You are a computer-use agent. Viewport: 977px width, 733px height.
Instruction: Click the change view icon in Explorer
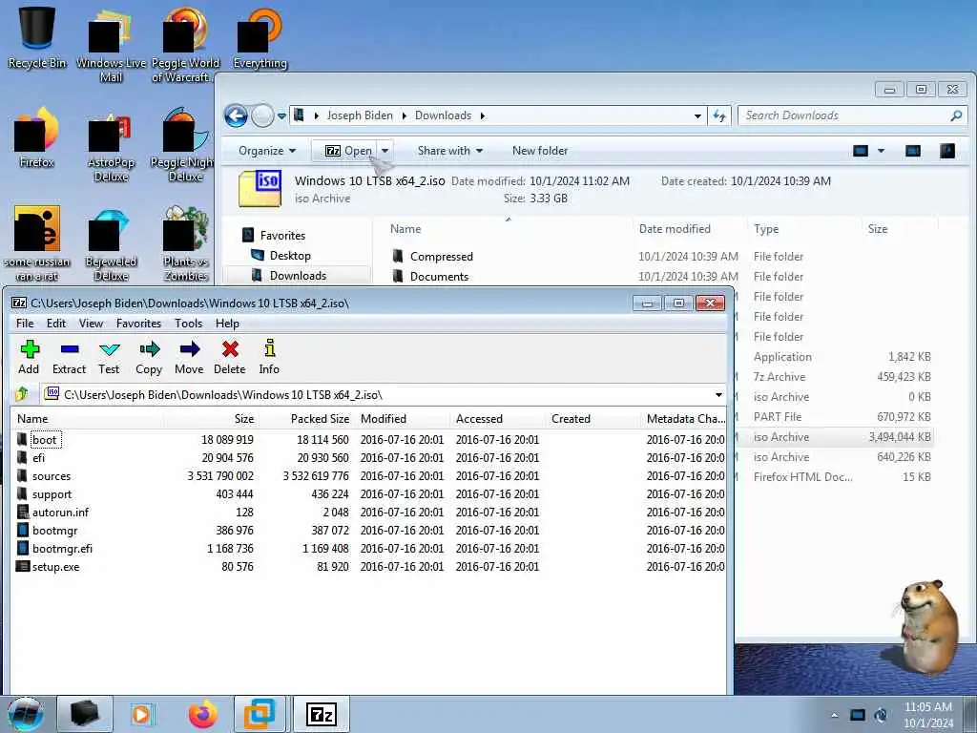tap(861, 151)
